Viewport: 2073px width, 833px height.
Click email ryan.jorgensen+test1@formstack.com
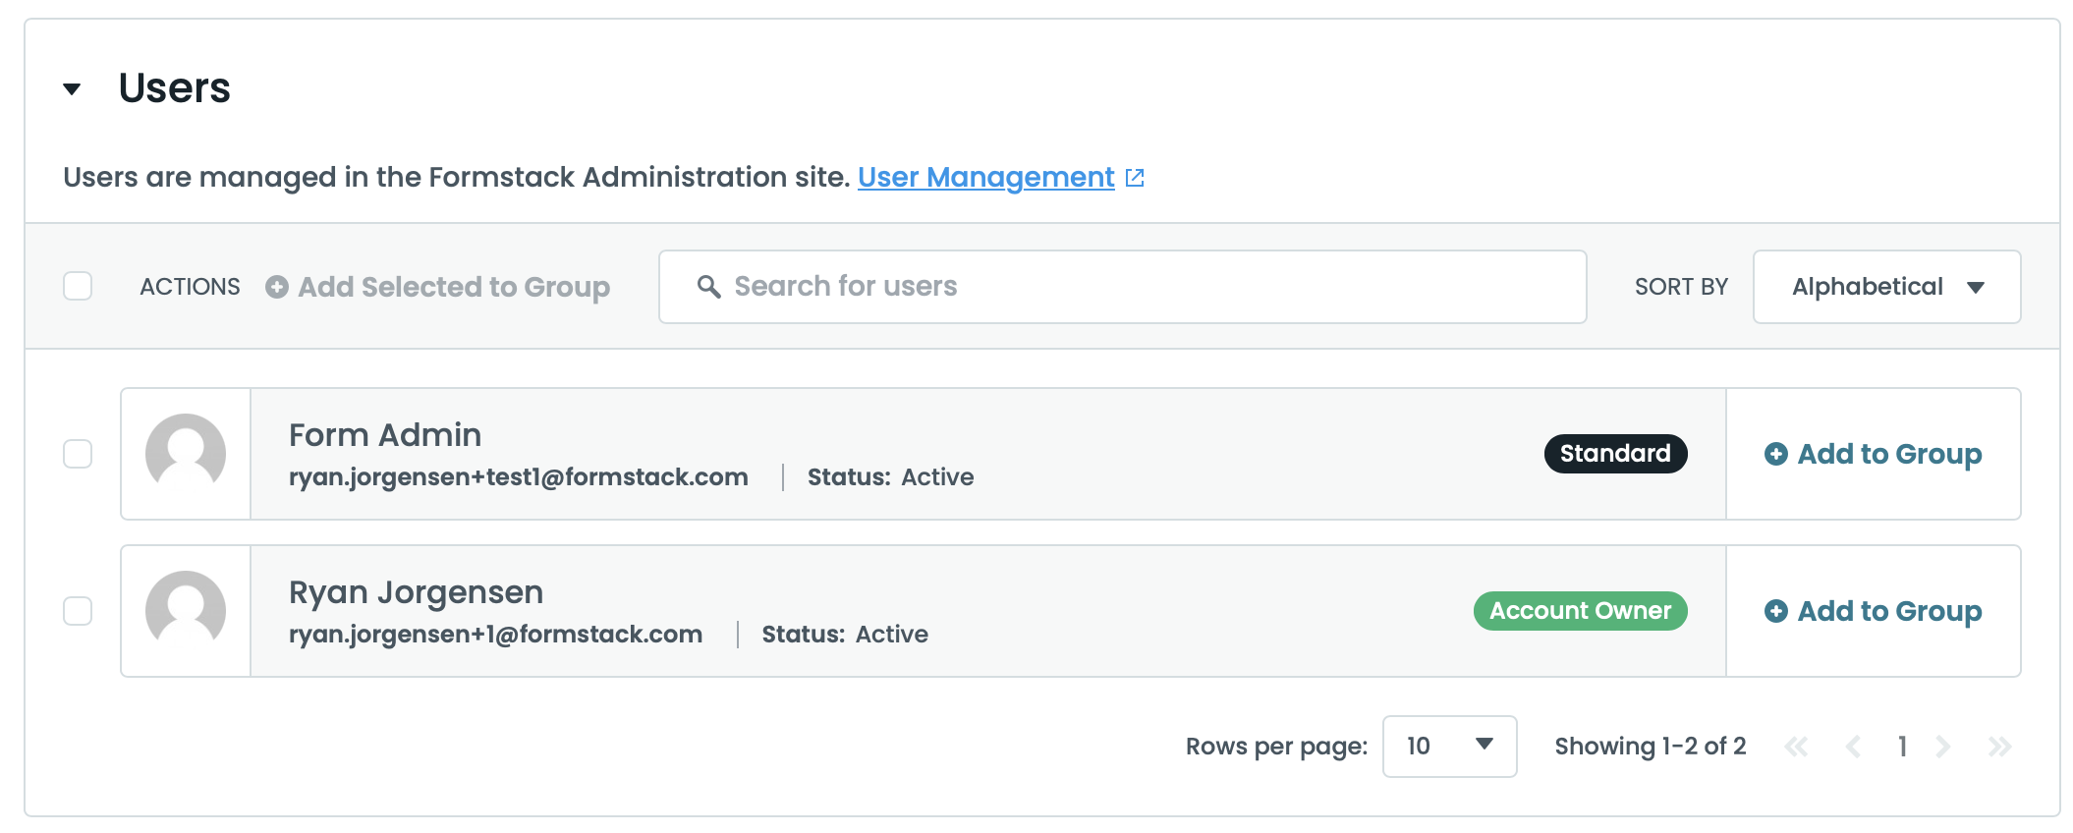519,477
